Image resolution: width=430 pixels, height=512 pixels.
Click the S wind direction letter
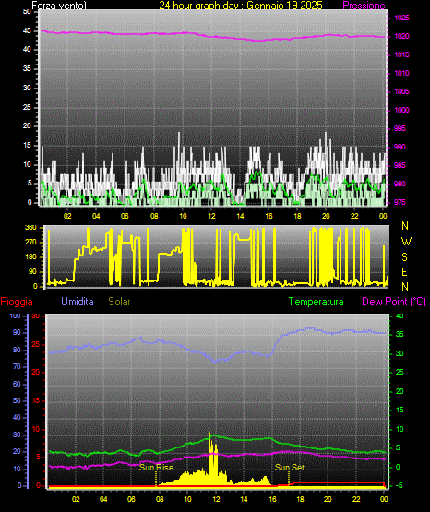404,257
